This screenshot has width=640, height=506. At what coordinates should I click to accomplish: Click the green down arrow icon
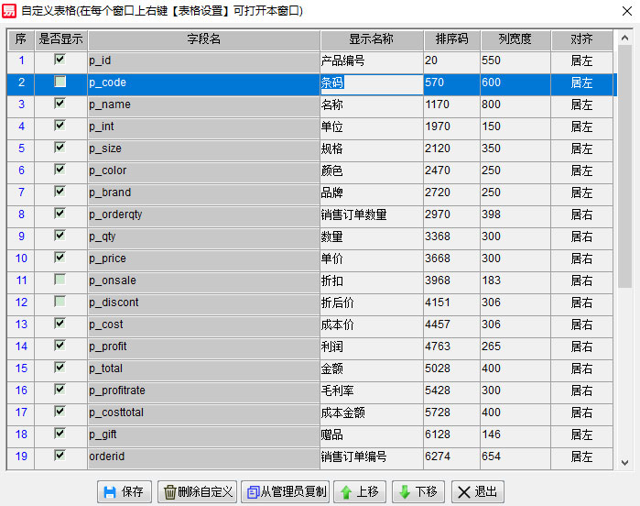click(x=406, y=492)
